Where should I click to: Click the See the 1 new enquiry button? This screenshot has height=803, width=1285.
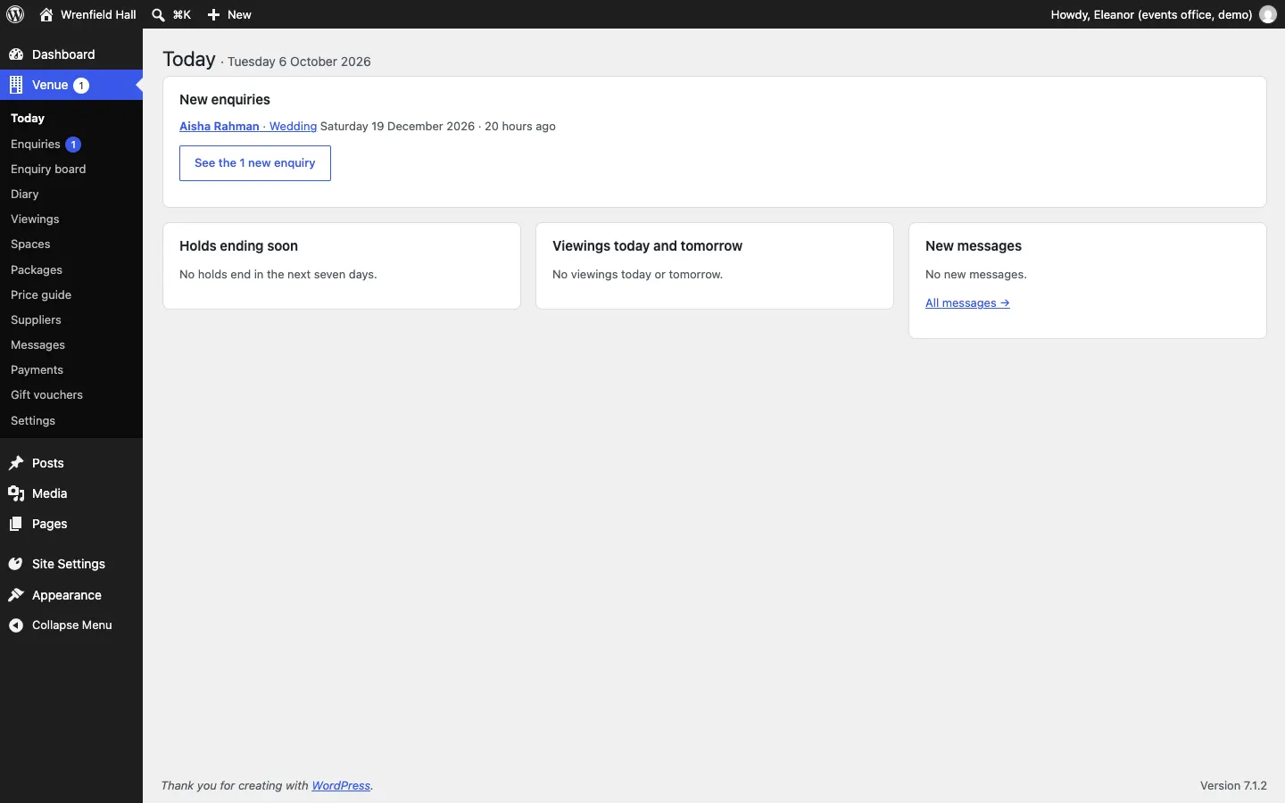point(255,163)
